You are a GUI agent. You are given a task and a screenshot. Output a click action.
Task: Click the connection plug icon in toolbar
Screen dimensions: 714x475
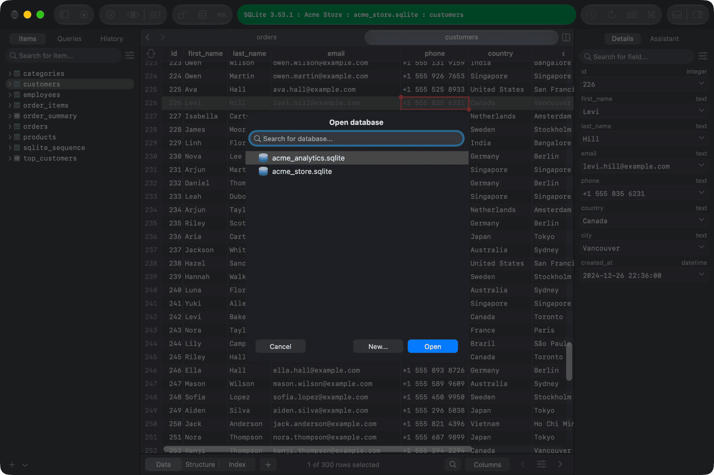click(x=83, y=15)
